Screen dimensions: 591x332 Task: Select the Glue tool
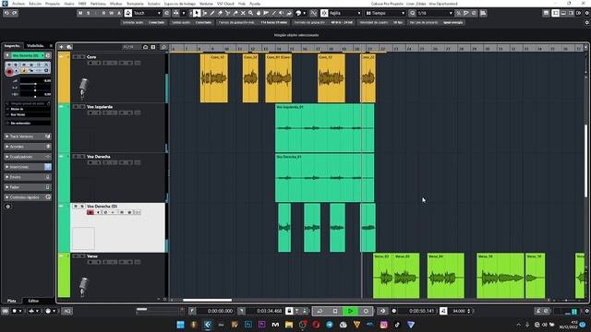pyautogui.click(x=235, y=13)
